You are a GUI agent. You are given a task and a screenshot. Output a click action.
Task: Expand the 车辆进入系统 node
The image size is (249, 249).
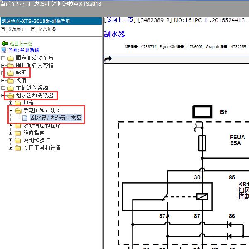[3, 88]
